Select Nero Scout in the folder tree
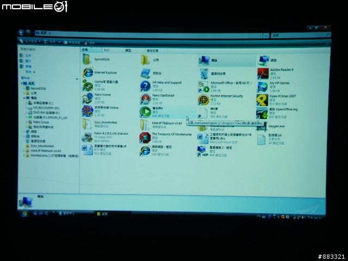 [39, 122]
